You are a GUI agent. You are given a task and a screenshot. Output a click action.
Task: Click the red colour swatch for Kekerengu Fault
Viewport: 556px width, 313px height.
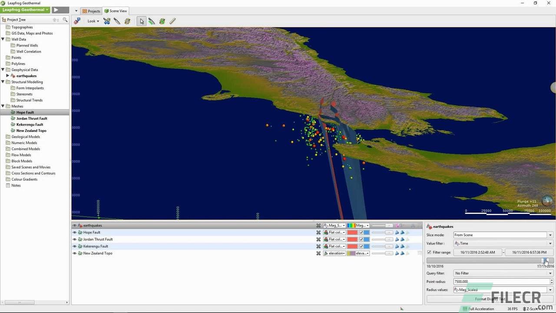(352, 246)
